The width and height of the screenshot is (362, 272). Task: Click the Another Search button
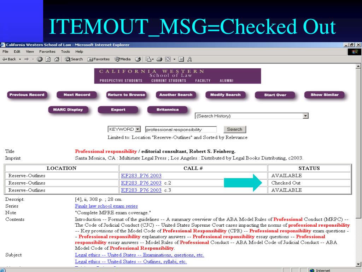(176, 95)
